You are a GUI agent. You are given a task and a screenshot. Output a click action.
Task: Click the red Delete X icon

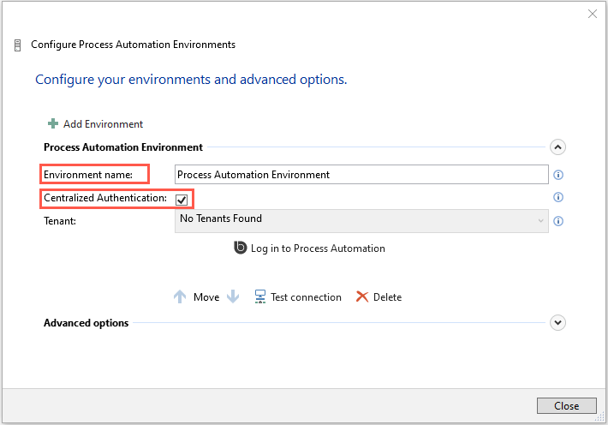tap(362, 297)
